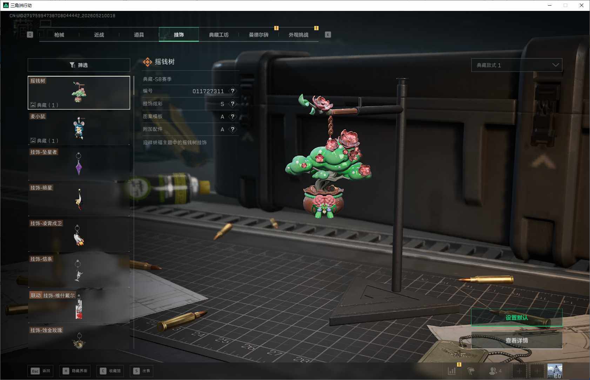Click the 附加配件 row label
Screen dimensions: 590x380
click(153, 129)
